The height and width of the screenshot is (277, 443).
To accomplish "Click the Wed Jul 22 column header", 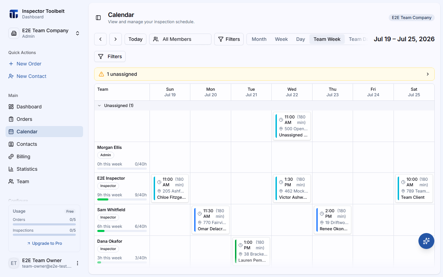I will (x=292, y=92).
